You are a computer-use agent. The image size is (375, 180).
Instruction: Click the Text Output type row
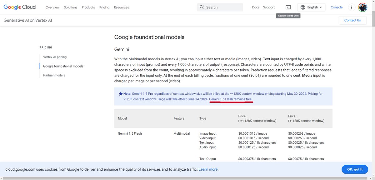click(x=207, y=159)
